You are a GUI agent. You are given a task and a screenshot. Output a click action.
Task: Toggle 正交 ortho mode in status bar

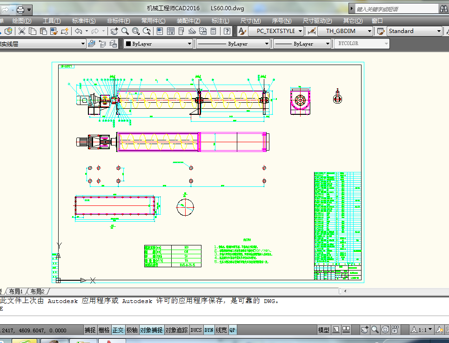coord(118,330)
